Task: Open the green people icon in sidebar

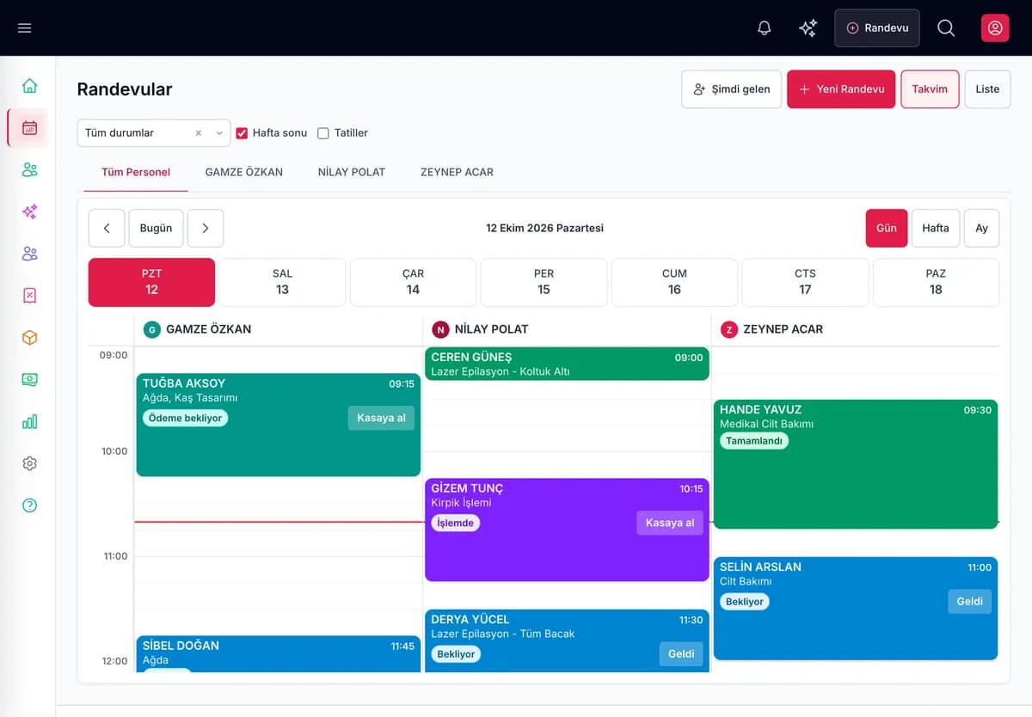Action: point(29,169)
